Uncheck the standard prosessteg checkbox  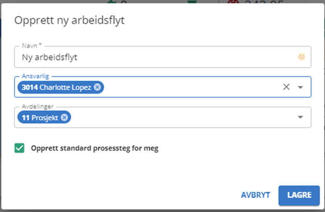tap(19, 148)
